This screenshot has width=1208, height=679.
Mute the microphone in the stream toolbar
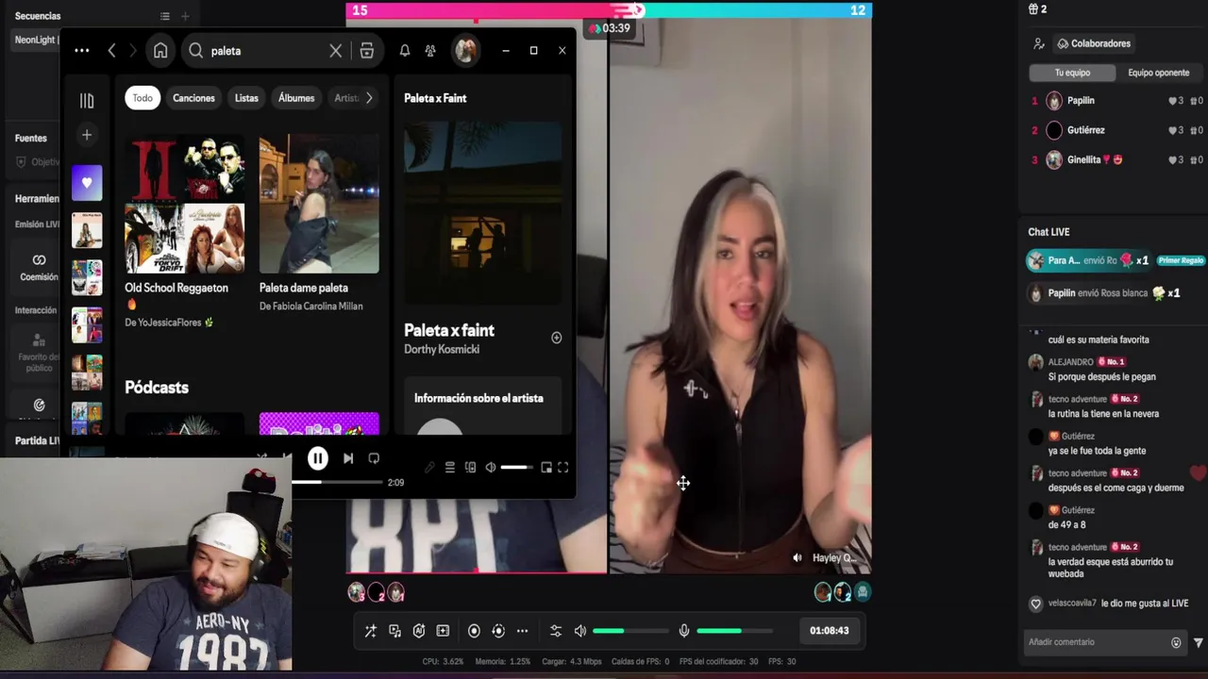click(x=684, y=631)
